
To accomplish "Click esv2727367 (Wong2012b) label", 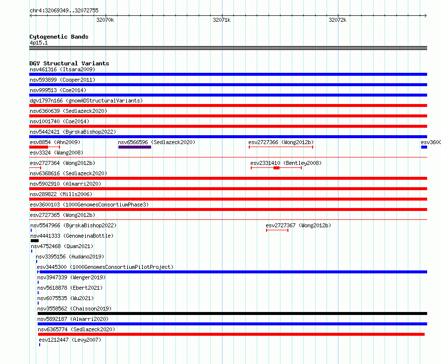I will pos(298,225).
